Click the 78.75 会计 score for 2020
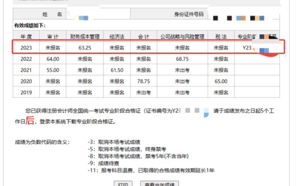The image size is (299, 186). tap(144, 81)
